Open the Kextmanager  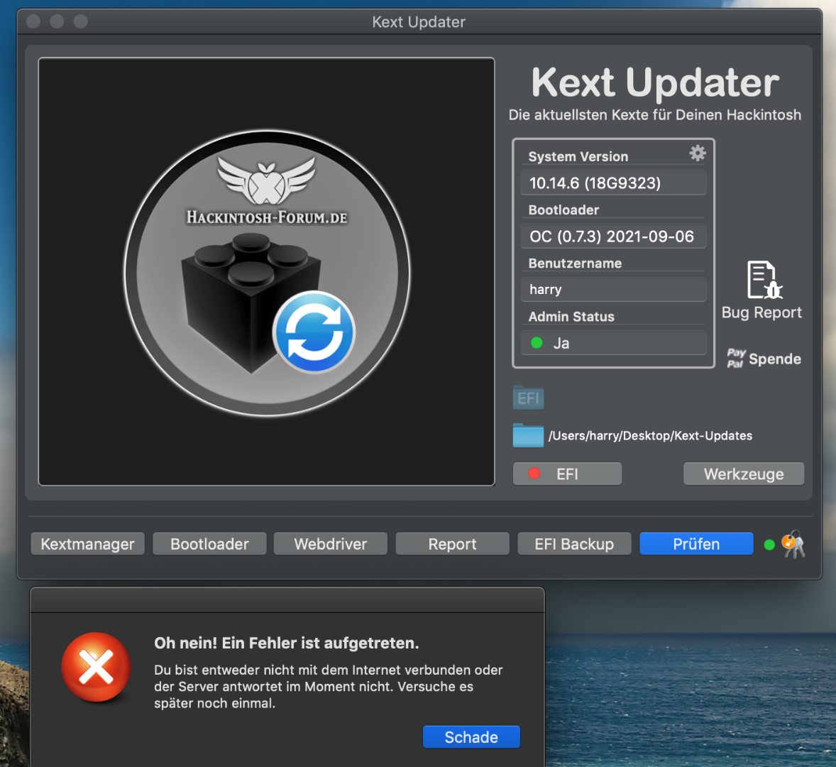point(87,544)
